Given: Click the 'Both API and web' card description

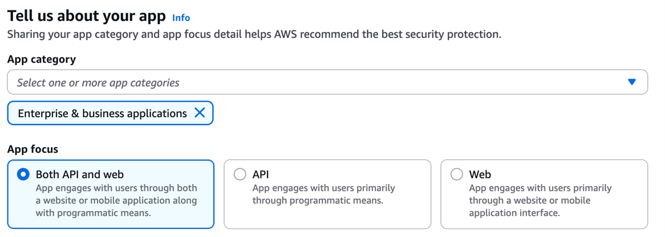Looking at the screenshot, I should coord(116,201).
